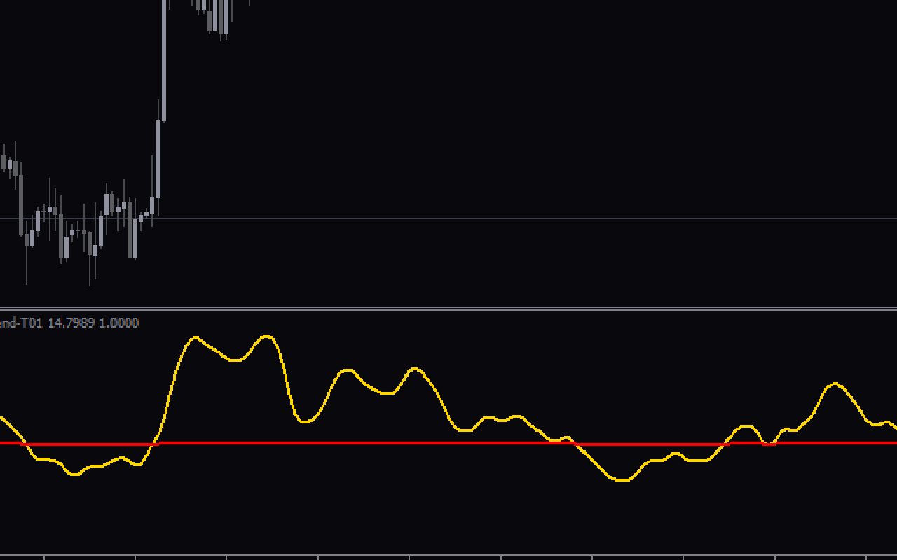Click the tall grey bullish candlestick
Image resolution: width=897 pixels, height=560 pixels.
click(x=164, y=60)
